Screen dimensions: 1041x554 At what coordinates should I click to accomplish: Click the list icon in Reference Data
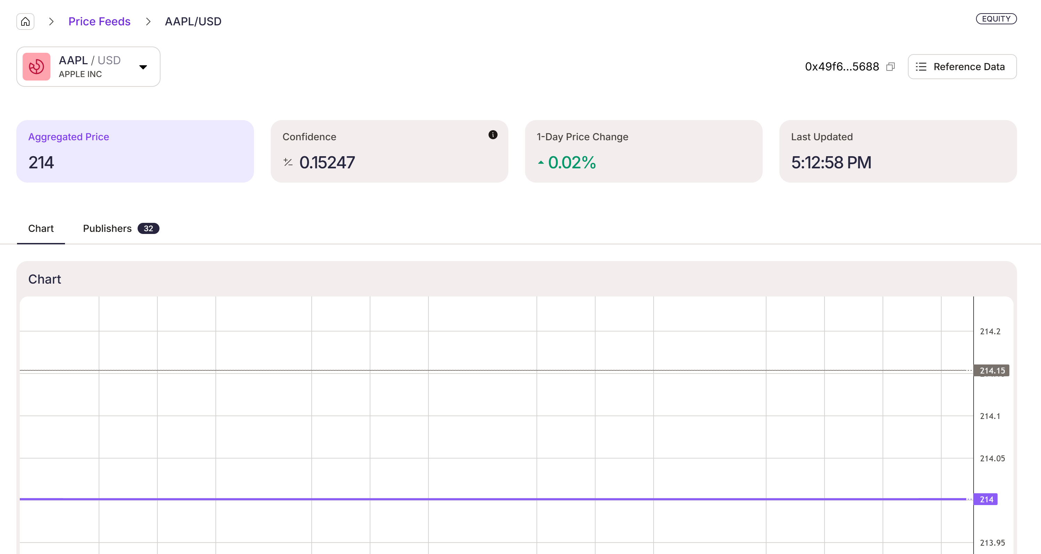coord(921,67)
